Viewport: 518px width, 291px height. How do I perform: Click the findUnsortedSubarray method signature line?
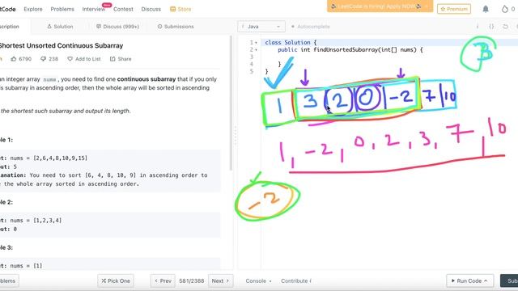click(x=350, y=50)
